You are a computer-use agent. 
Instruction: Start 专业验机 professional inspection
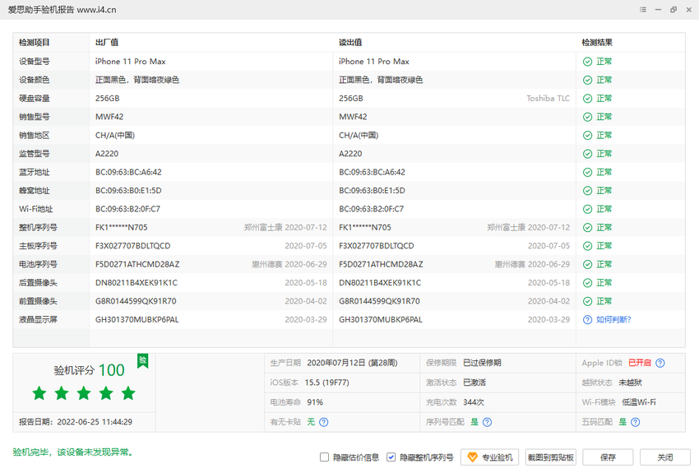(x=489, y=457)
